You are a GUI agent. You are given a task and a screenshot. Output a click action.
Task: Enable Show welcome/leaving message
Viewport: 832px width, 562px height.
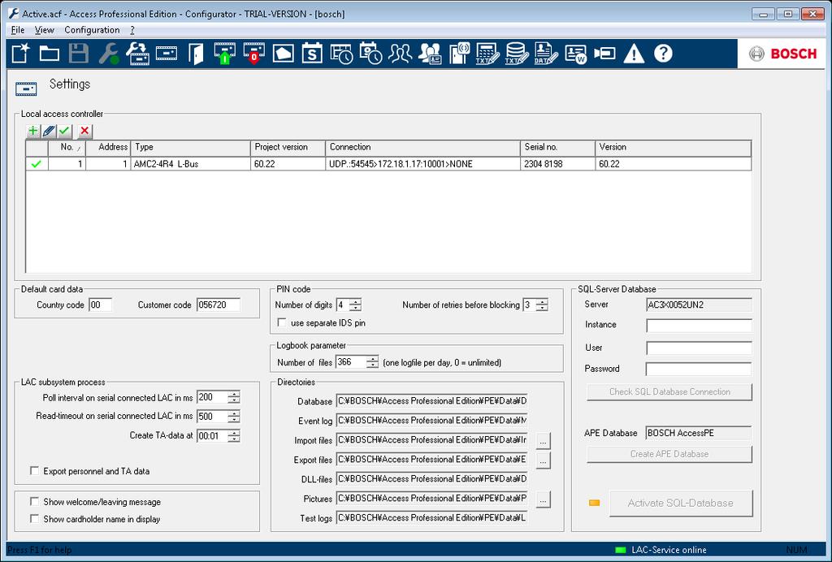[34, 502]
